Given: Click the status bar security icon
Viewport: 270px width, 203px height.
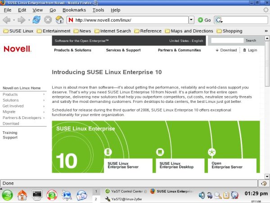Looking at the screenshot, I should [x=264, y=183].
